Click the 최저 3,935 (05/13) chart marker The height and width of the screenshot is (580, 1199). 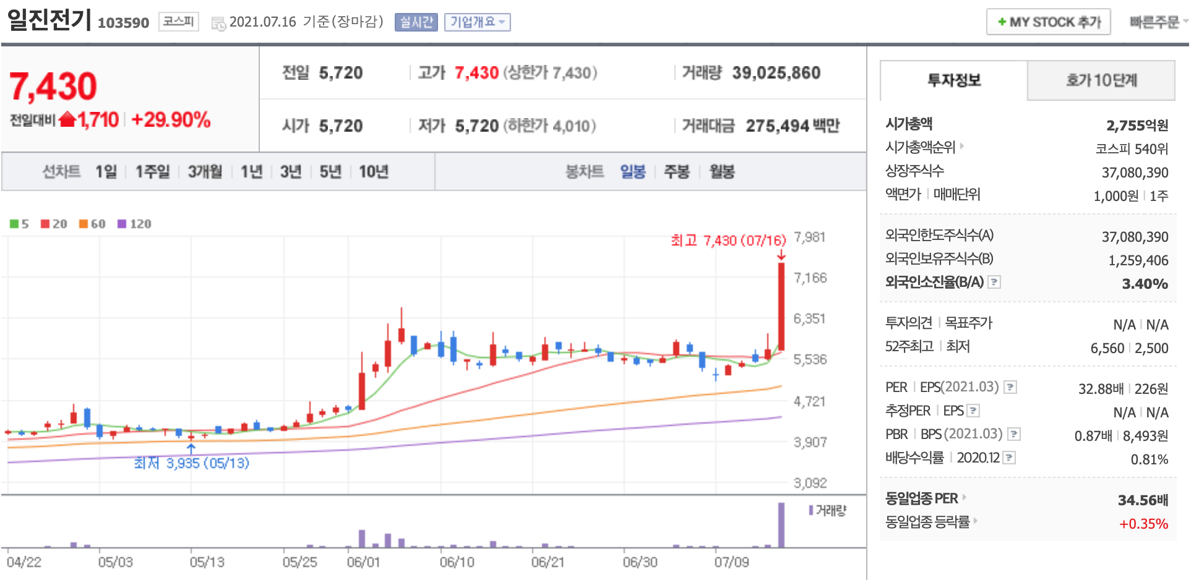[x=191, y=463]
